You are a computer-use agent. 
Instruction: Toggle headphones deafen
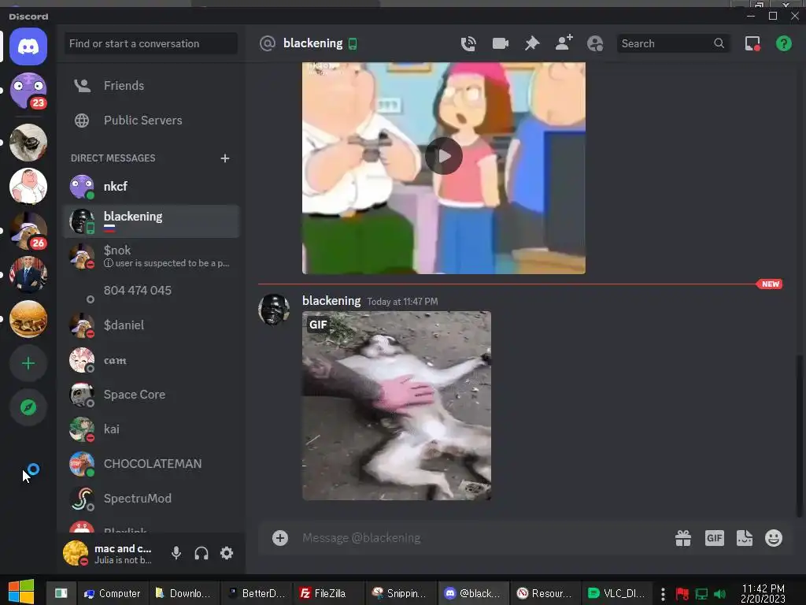(x=201, y=553)
